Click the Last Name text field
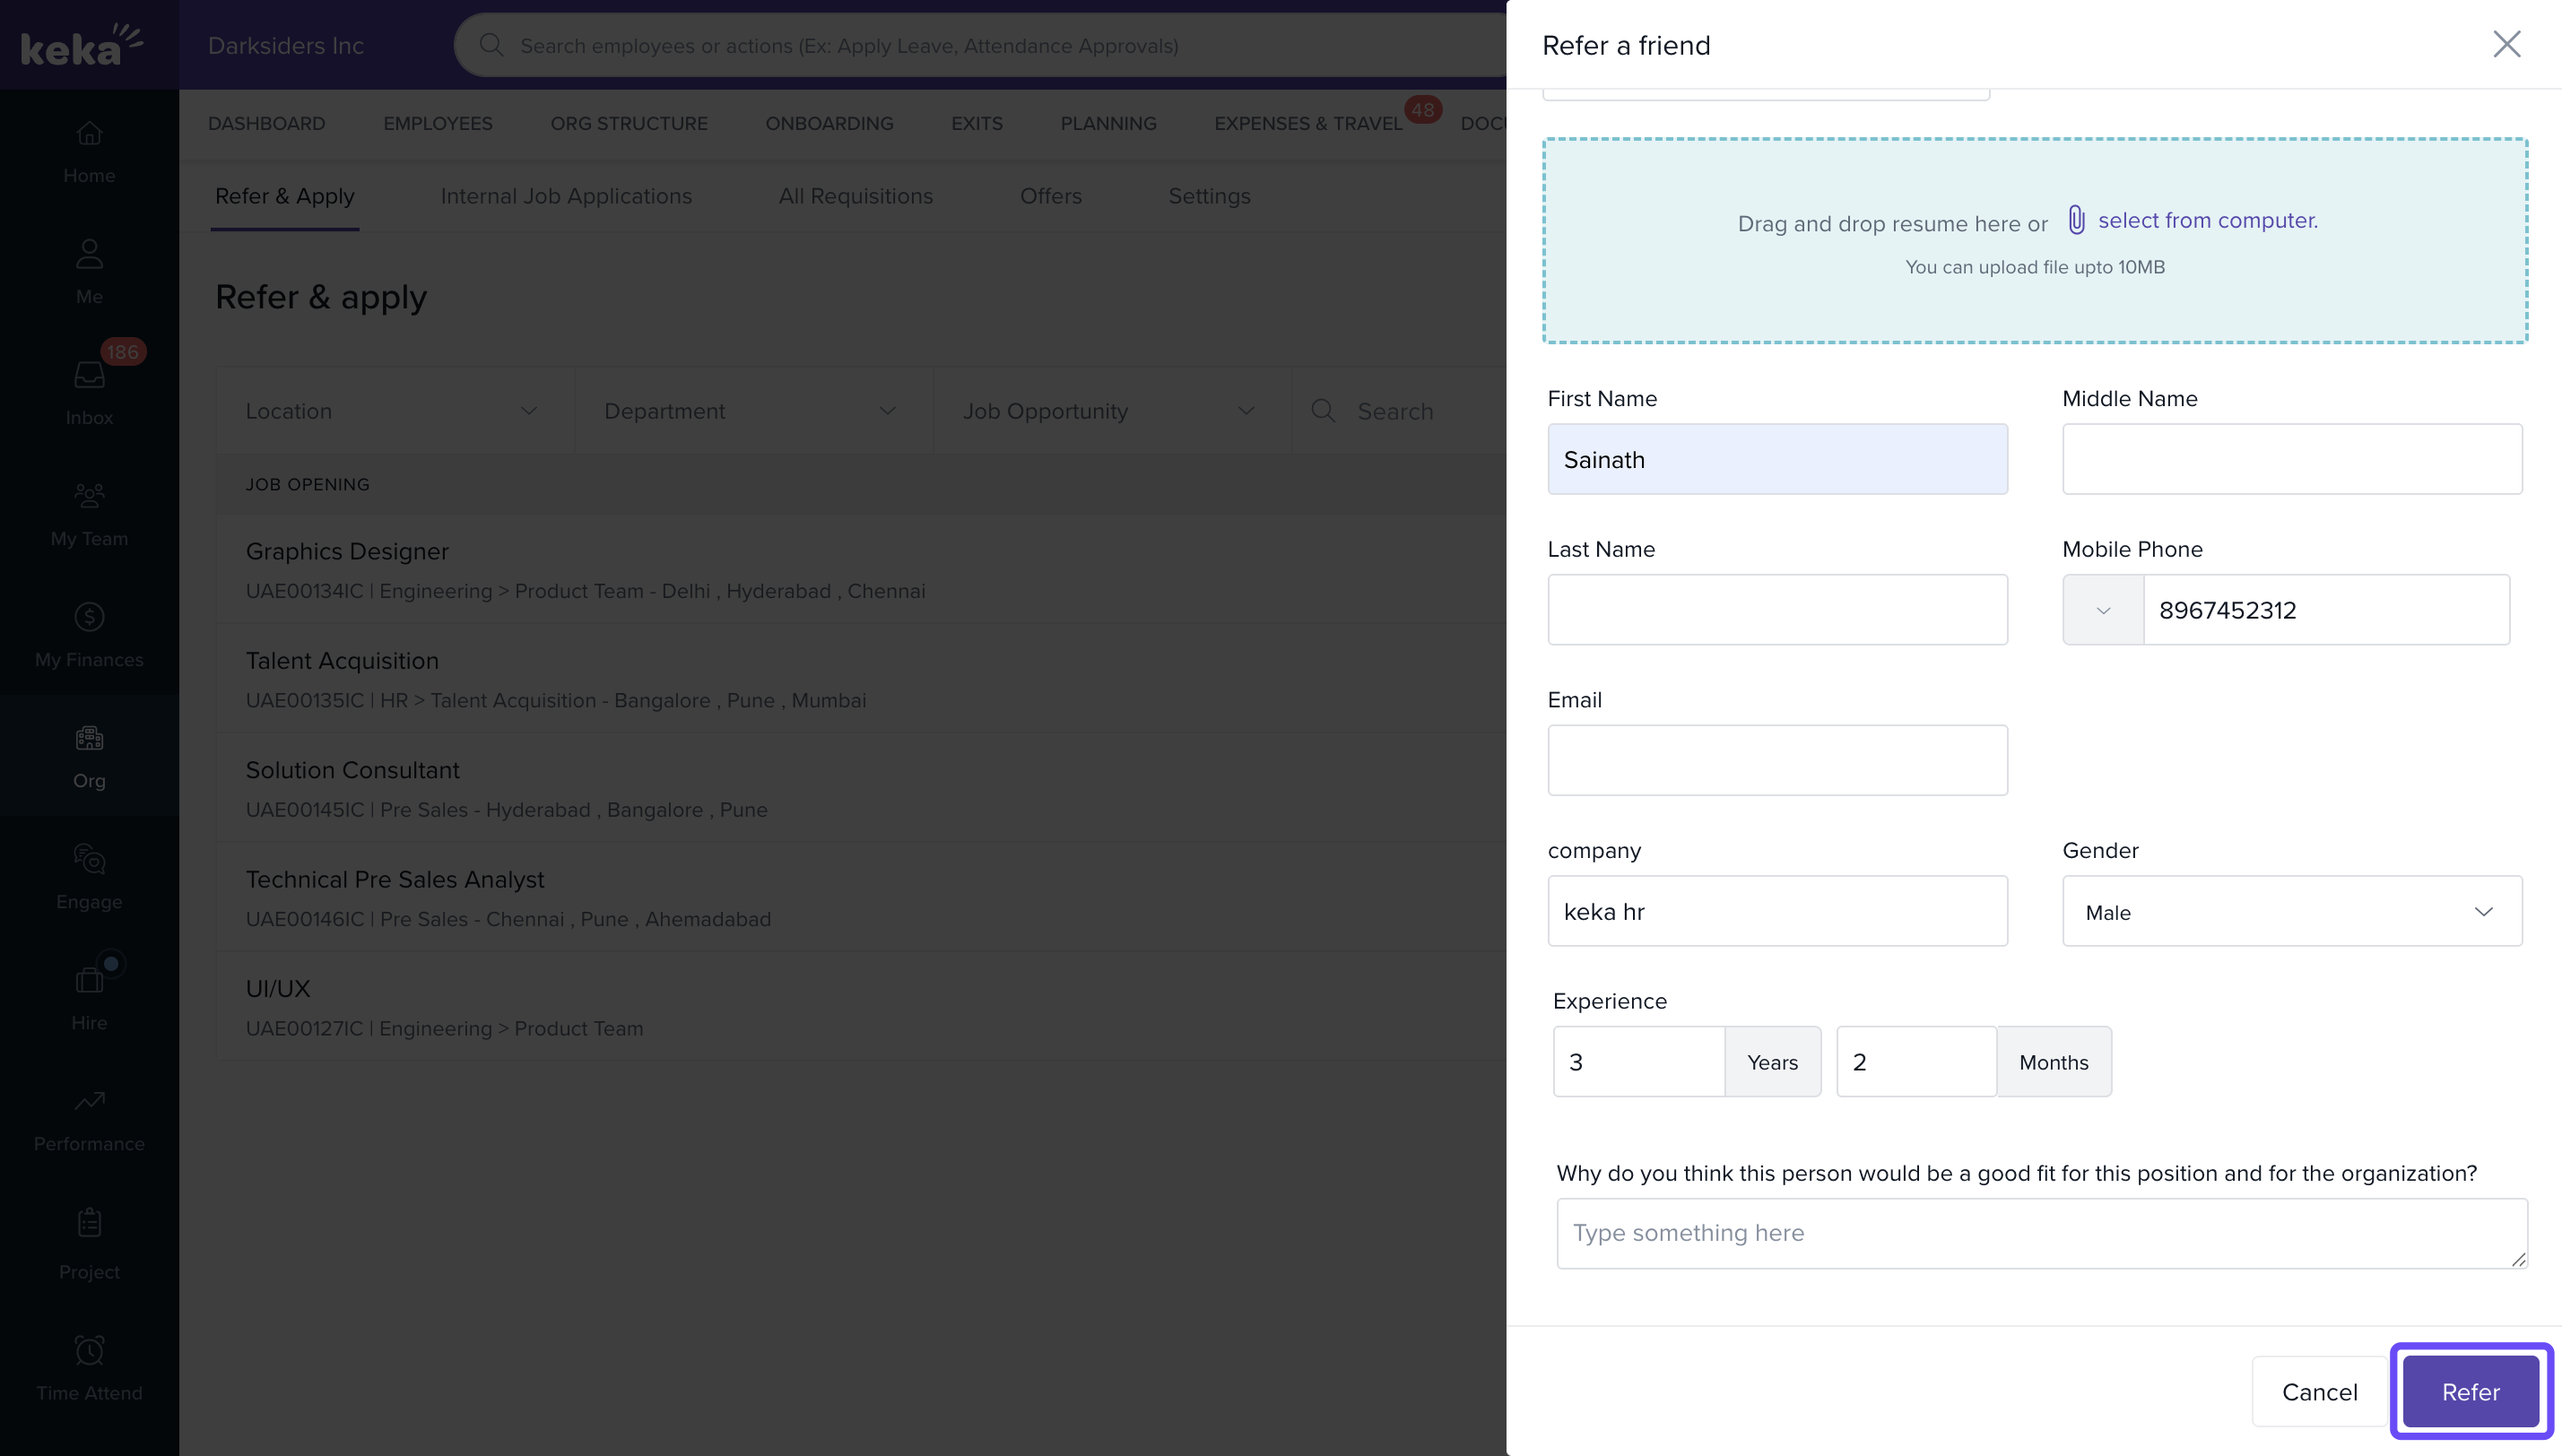2562x1456 pixels. 1776,610
